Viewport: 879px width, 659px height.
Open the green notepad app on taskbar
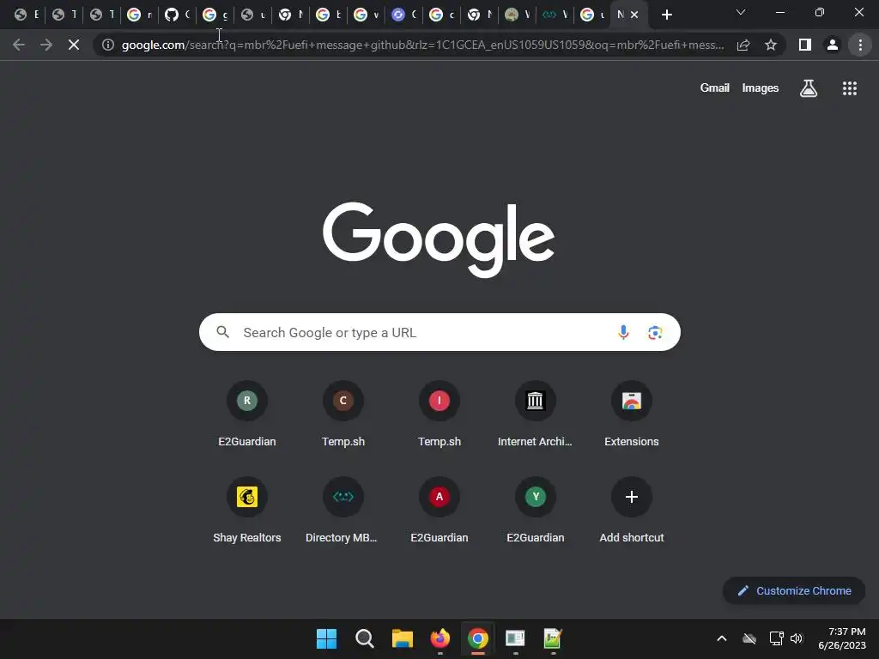(x=553, y=638)
